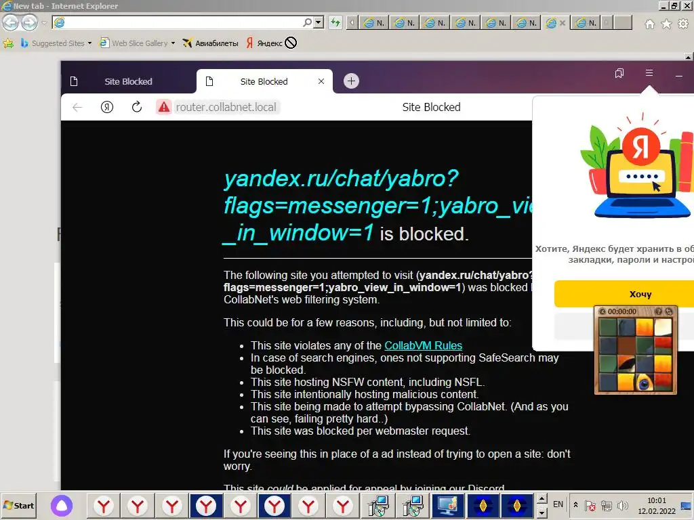This screenshot has width=694, height=520.
Task: Click the Site Blocked page title in address bar
Action: click(431, 107)
